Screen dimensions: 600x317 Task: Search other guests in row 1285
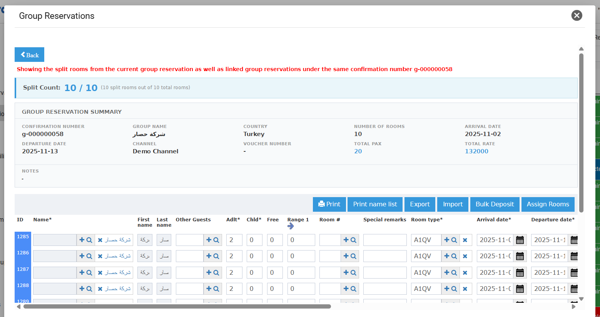pos(216,240)
